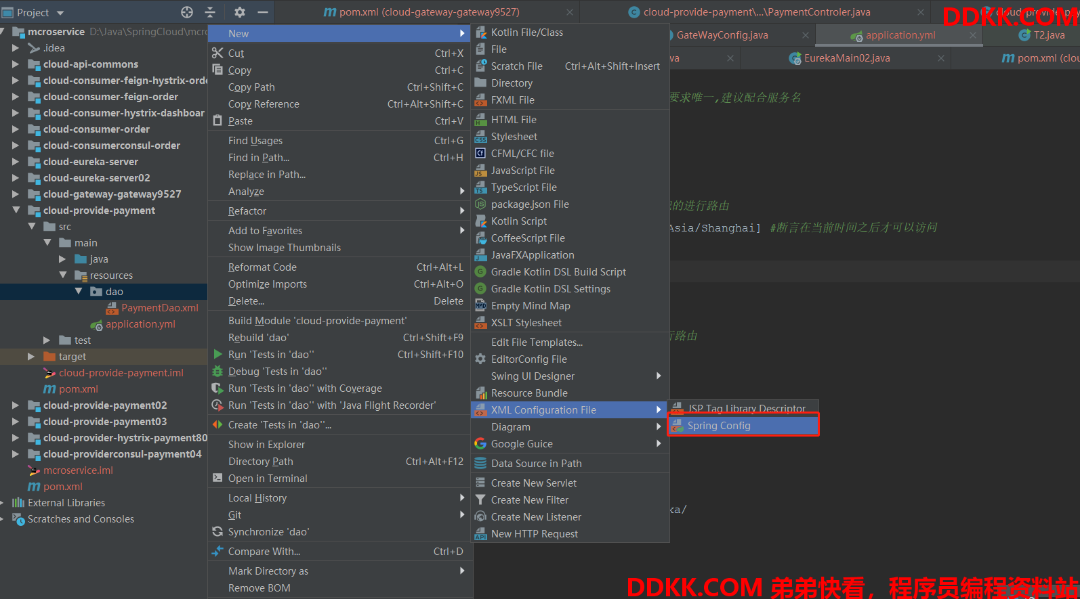
Task: Select External Libraries node
Action: tap(66, 503)
